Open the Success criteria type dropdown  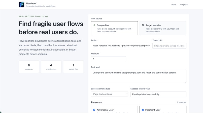[110, 94]
